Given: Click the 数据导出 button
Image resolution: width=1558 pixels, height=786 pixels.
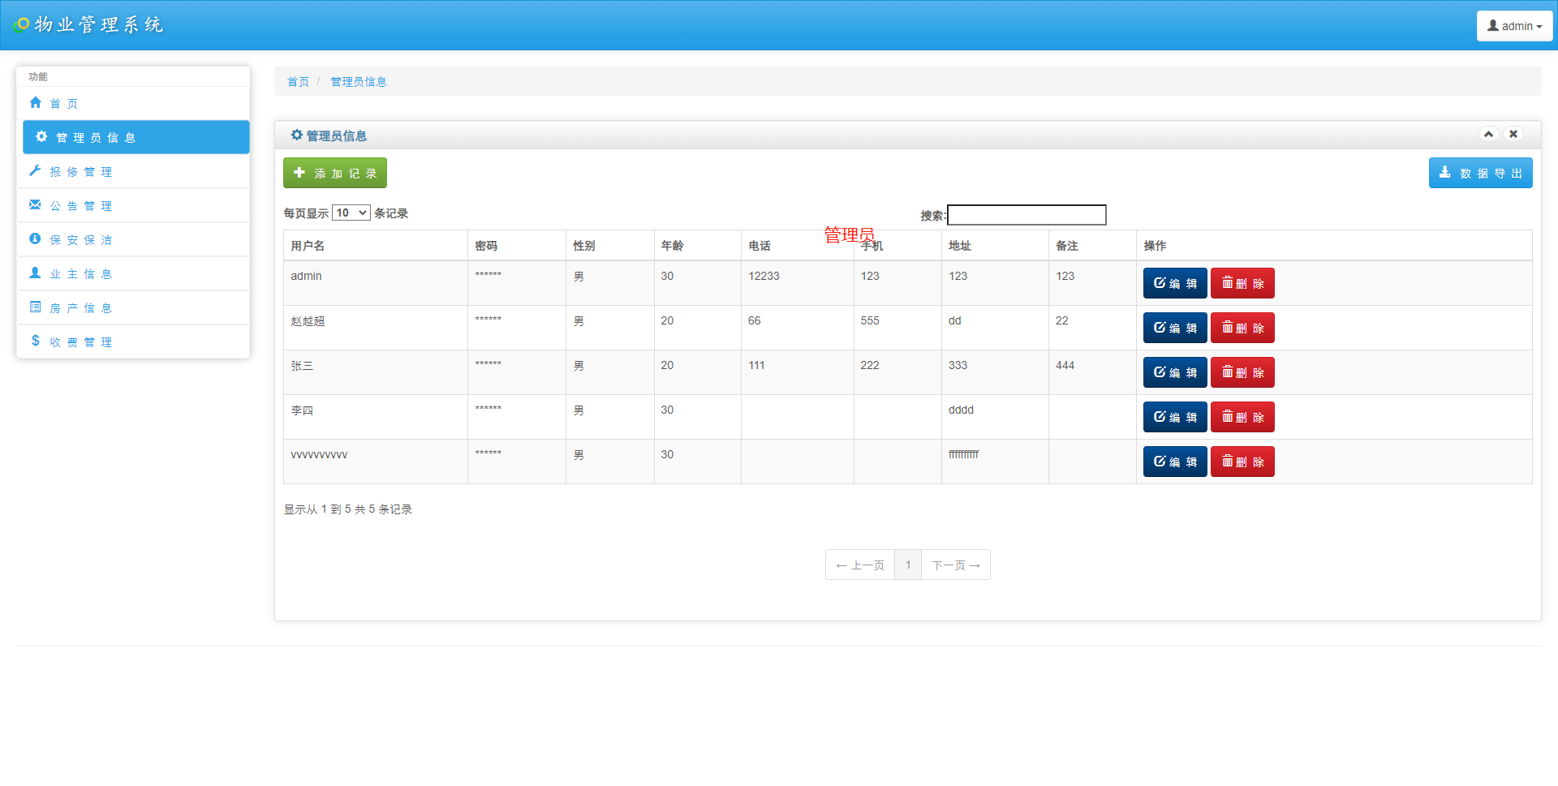Looking at the screenshot, I should [x=1480, y=173].
